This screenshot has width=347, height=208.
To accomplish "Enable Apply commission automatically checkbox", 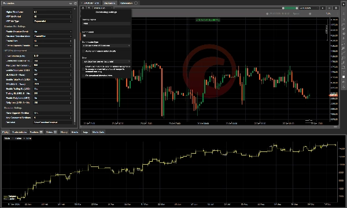I will pos(83,51).
